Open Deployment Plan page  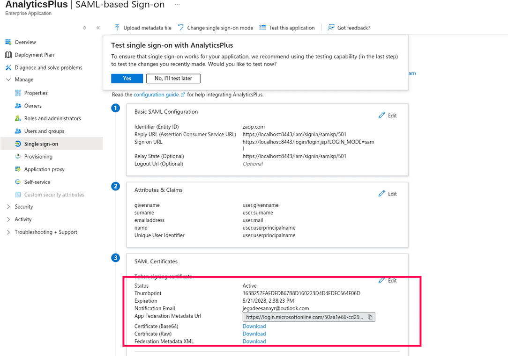coord(34,55)
